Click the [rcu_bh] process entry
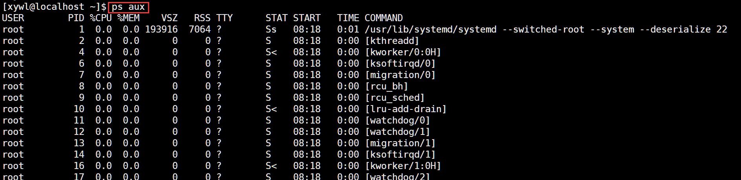 [x=387, y=86]
